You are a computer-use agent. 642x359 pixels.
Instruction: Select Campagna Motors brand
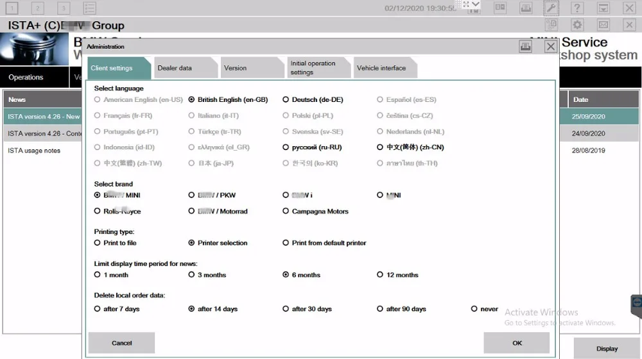(x=315, y=212)
